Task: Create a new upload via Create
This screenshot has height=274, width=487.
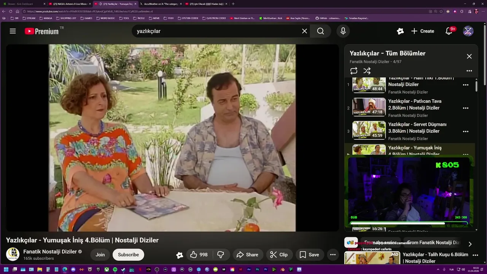Action: coord(423,31)
